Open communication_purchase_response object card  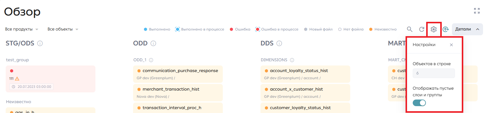click(178, 74)
